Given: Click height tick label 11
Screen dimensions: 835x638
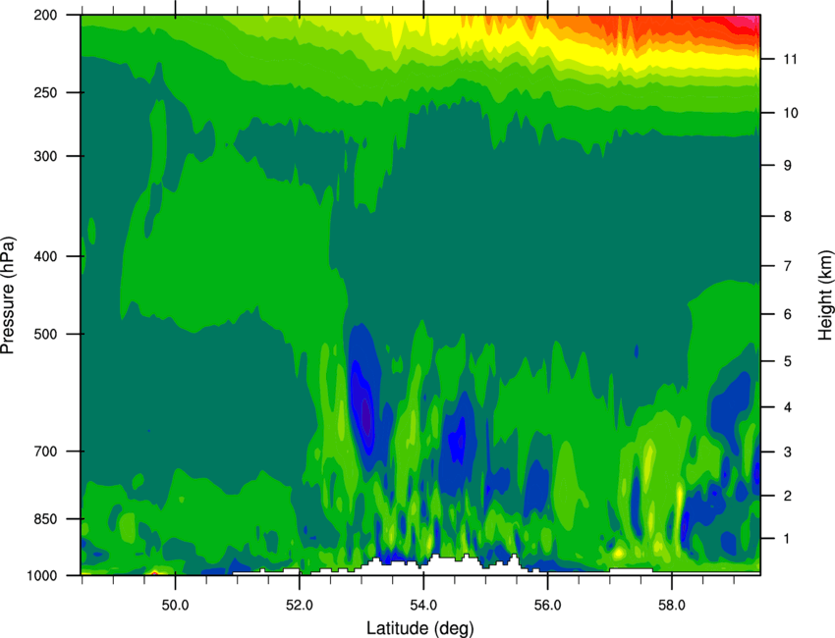Looking at the screenshot, I should 790,59.
